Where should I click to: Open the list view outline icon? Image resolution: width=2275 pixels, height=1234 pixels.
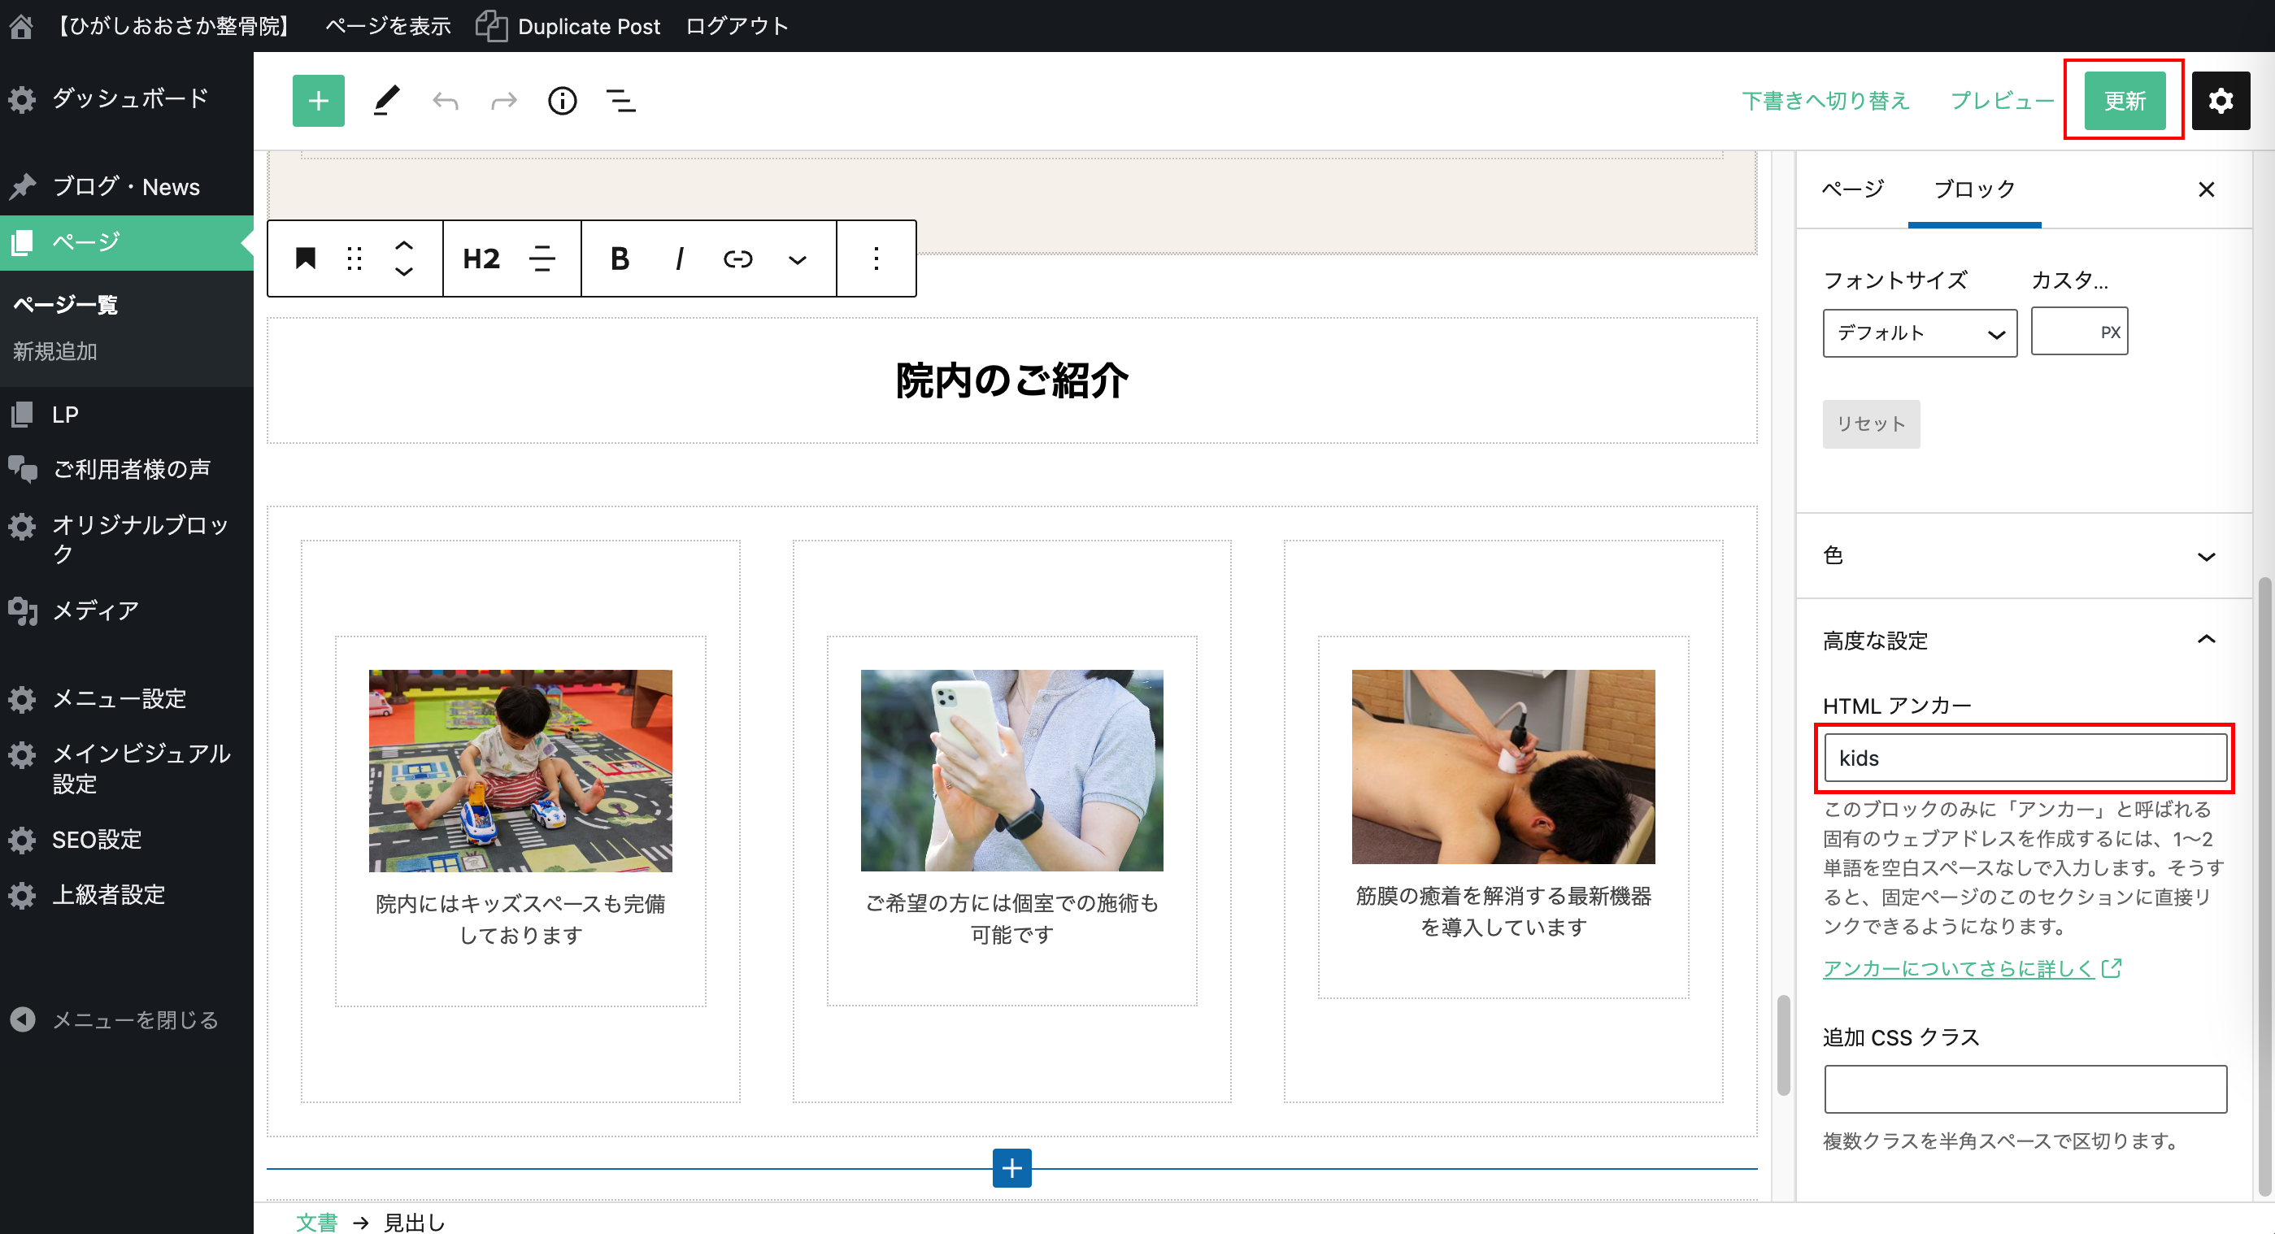(621, 101)
